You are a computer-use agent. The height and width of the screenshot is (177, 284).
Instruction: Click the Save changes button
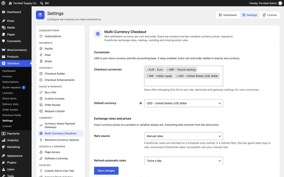[106, 171]
